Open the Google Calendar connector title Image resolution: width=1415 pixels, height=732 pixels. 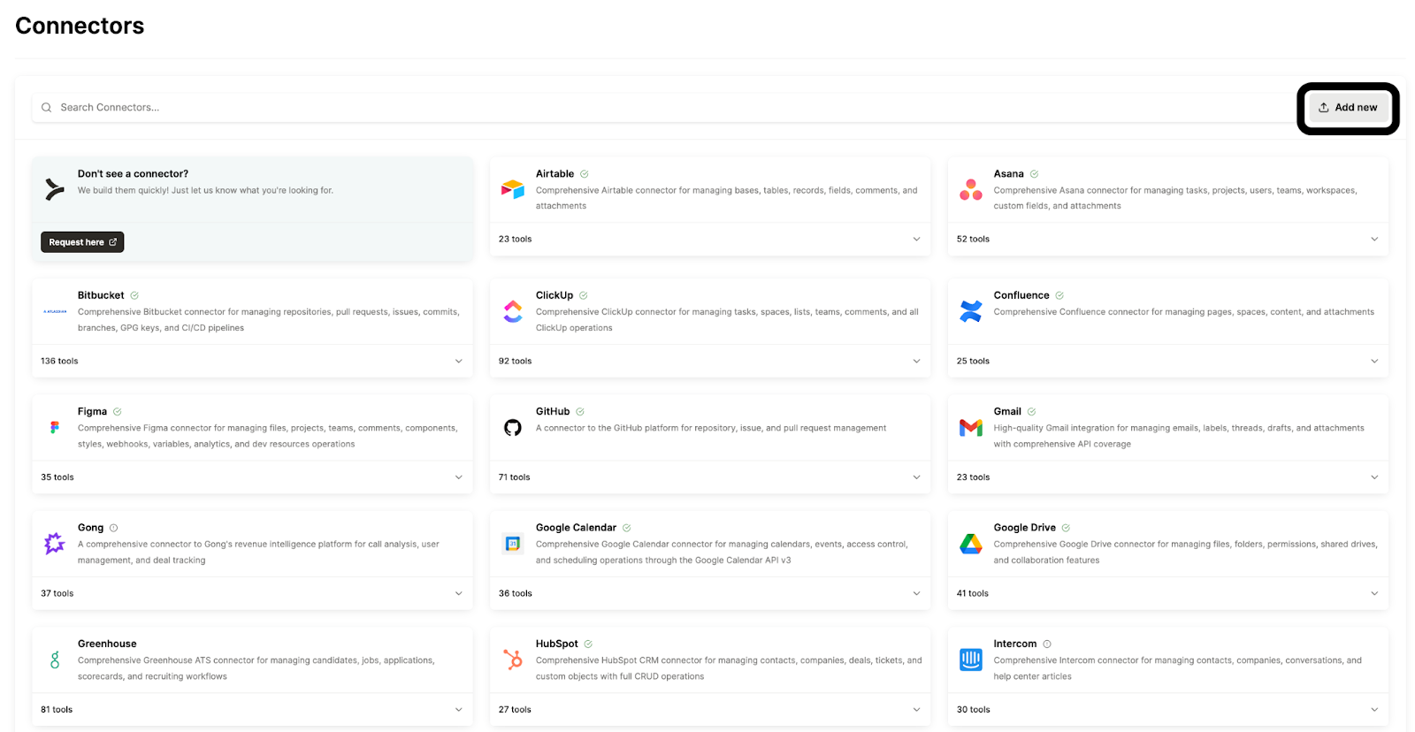pyautogui.click(x=576, y=528)
